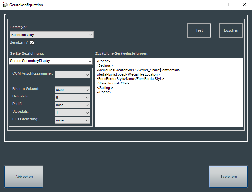Open the Bits pro Sekunde dropdown
Viewport: 252px width, 192px height.
tap(72, 90)
